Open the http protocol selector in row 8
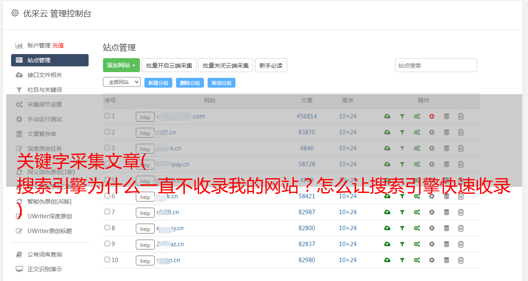 (145, 229)
